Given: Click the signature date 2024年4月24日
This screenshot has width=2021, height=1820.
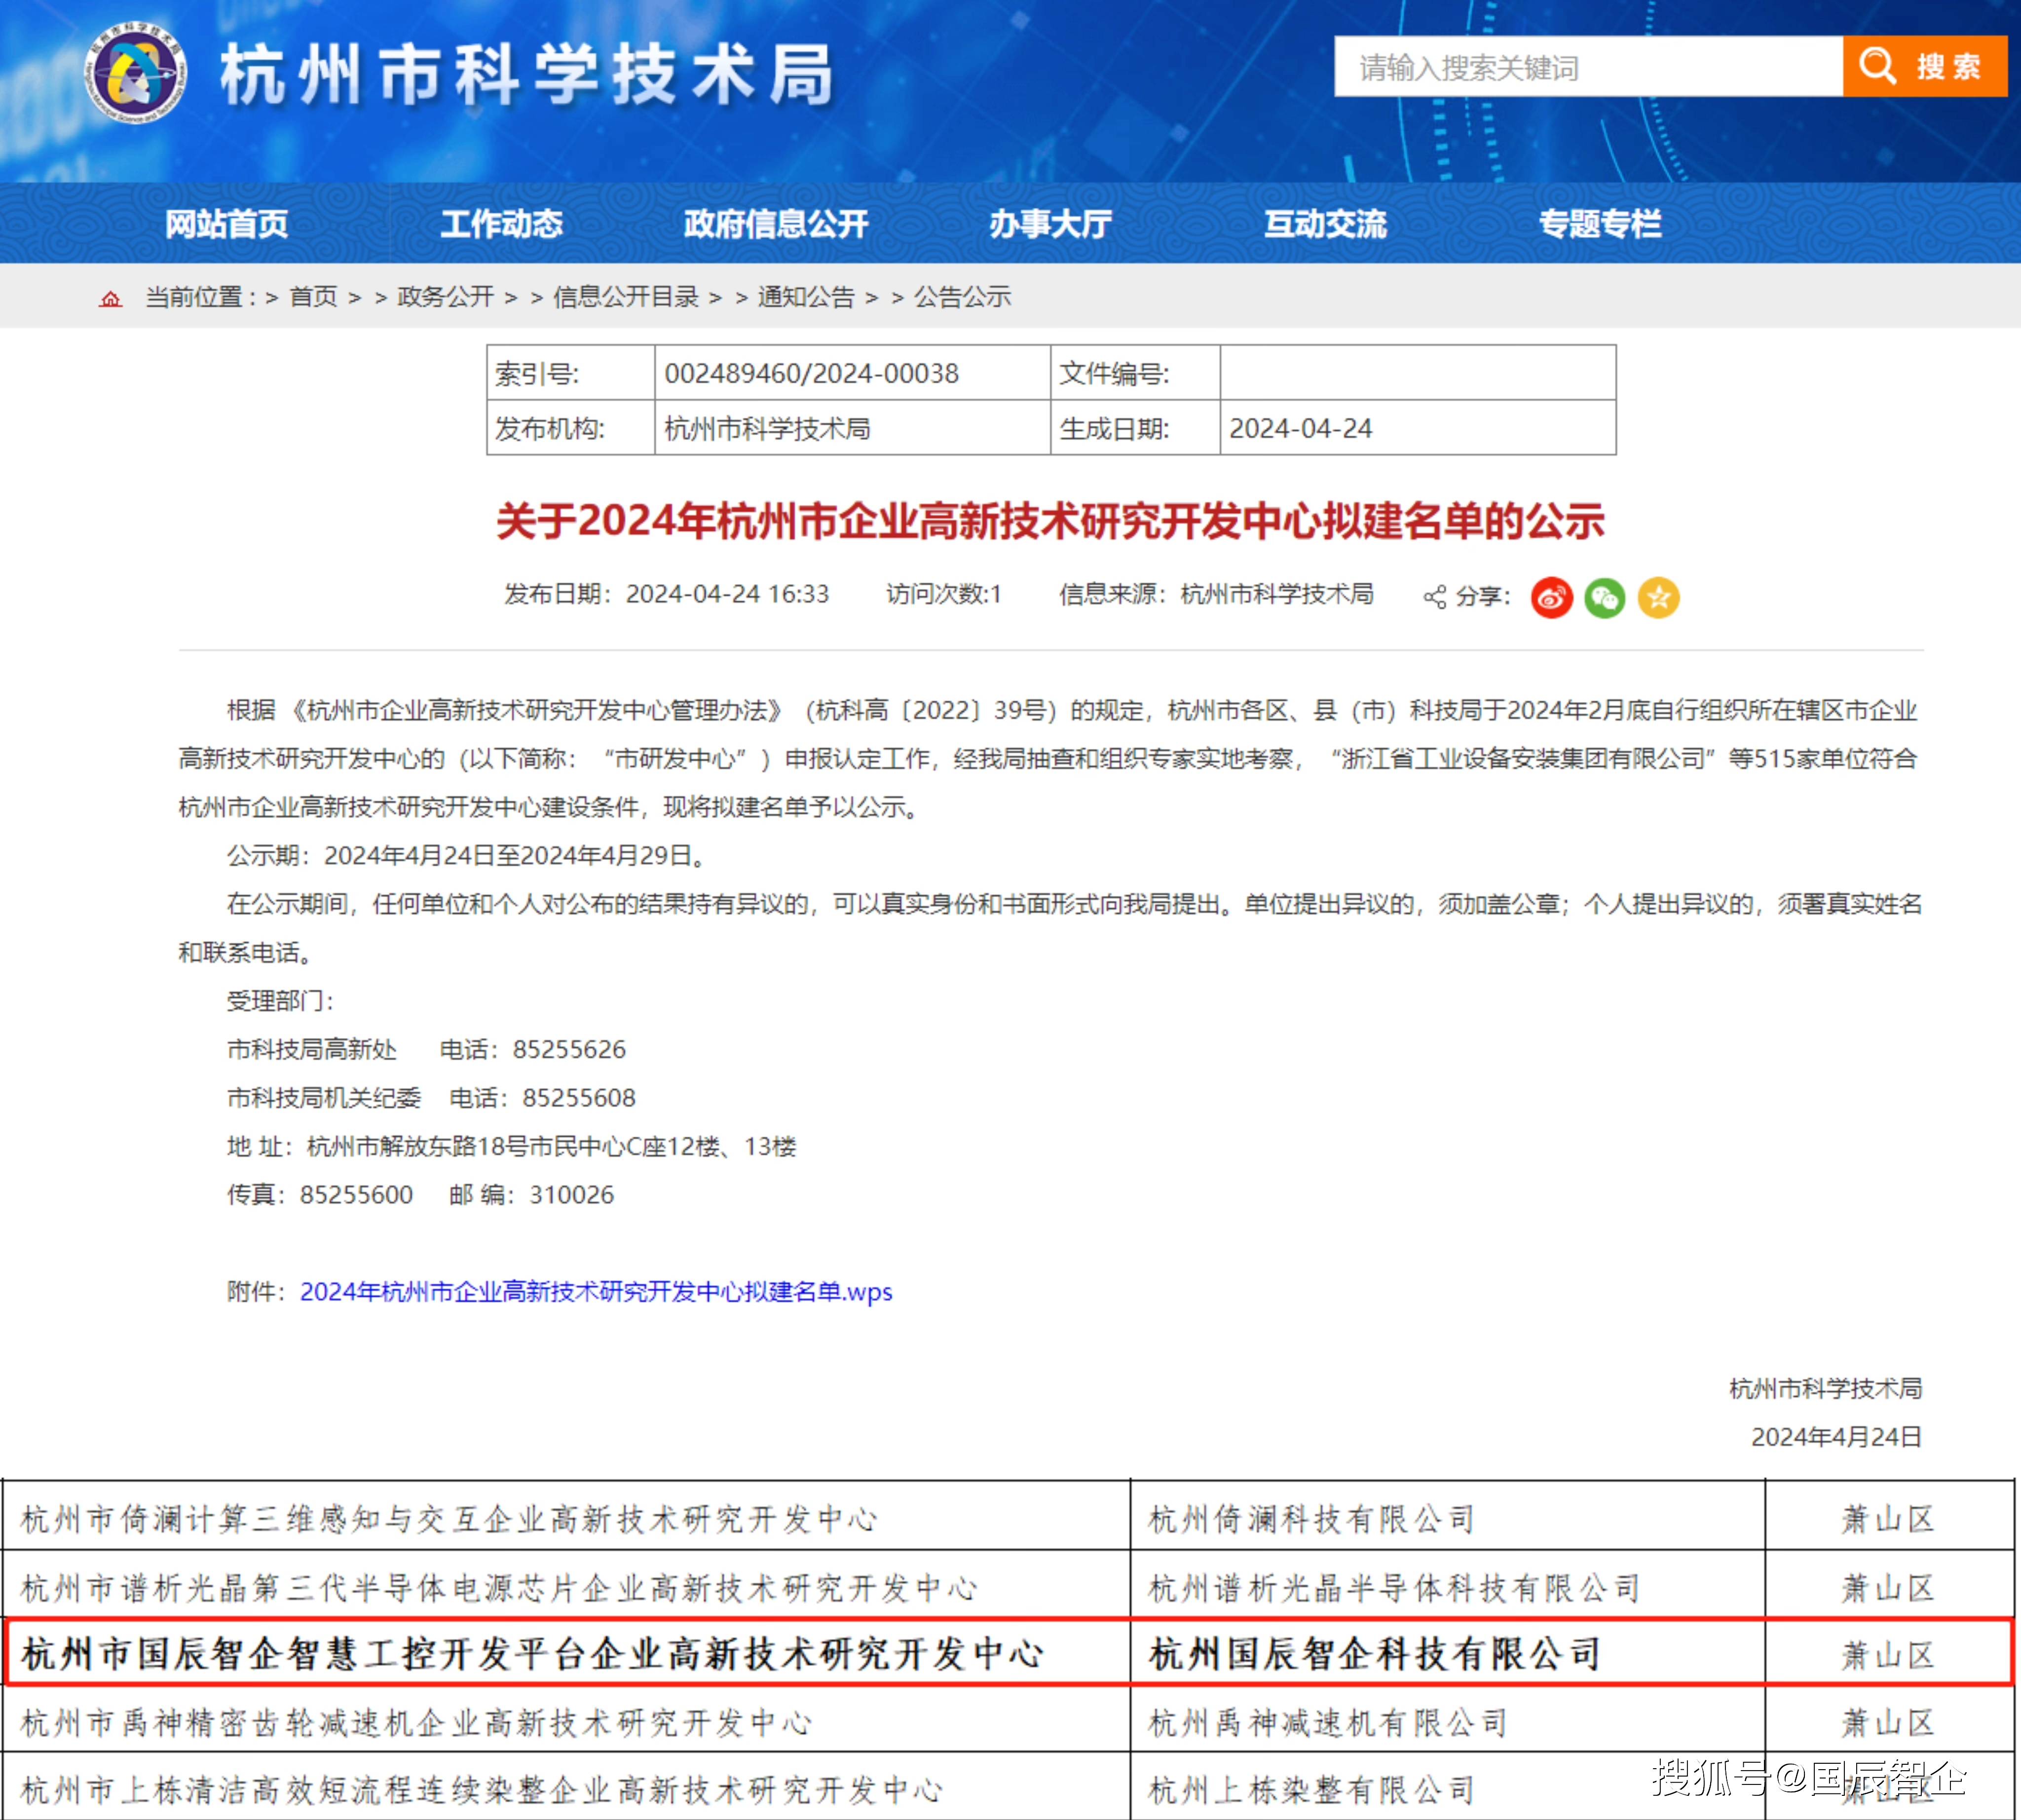Looking at the screenshot, I should point(1836,1437).
